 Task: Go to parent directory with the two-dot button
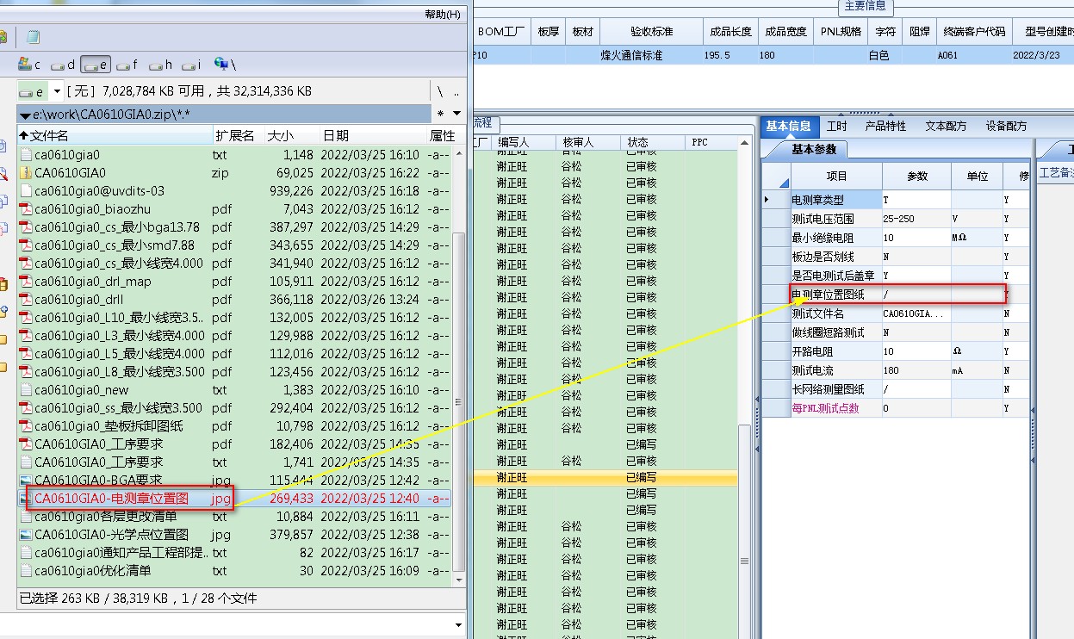click(456, 91)
